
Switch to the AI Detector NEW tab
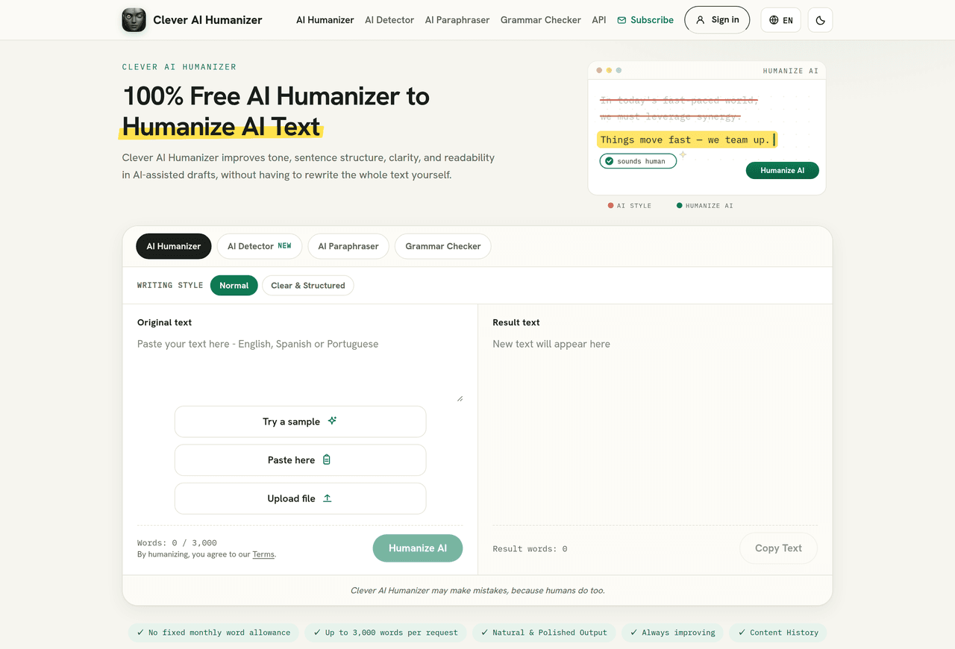260,246
